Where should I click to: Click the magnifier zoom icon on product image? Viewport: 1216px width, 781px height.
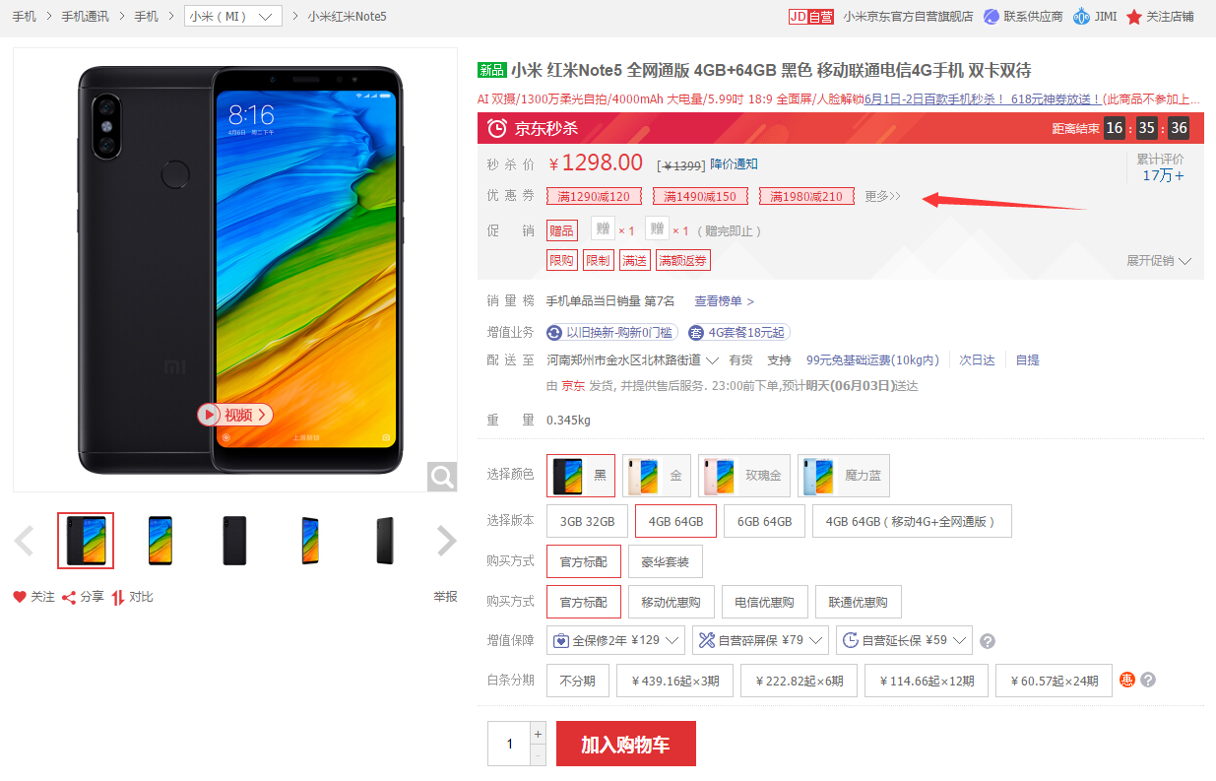click(x=442, y=477)
